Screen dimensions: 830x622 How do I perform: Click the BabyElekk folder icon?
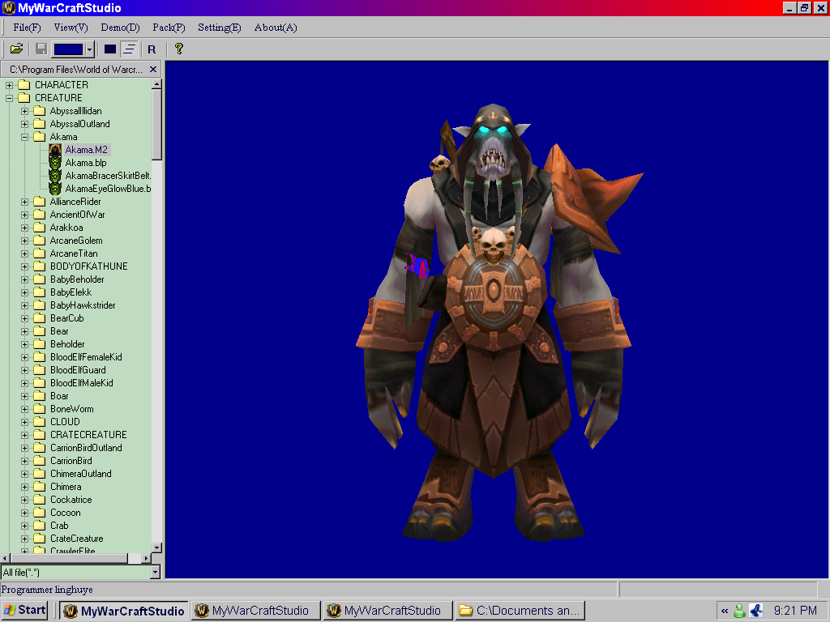point(39,292)
